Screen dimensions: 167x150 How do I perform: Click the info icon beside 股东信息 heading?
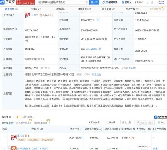click(x=13, y=117)
